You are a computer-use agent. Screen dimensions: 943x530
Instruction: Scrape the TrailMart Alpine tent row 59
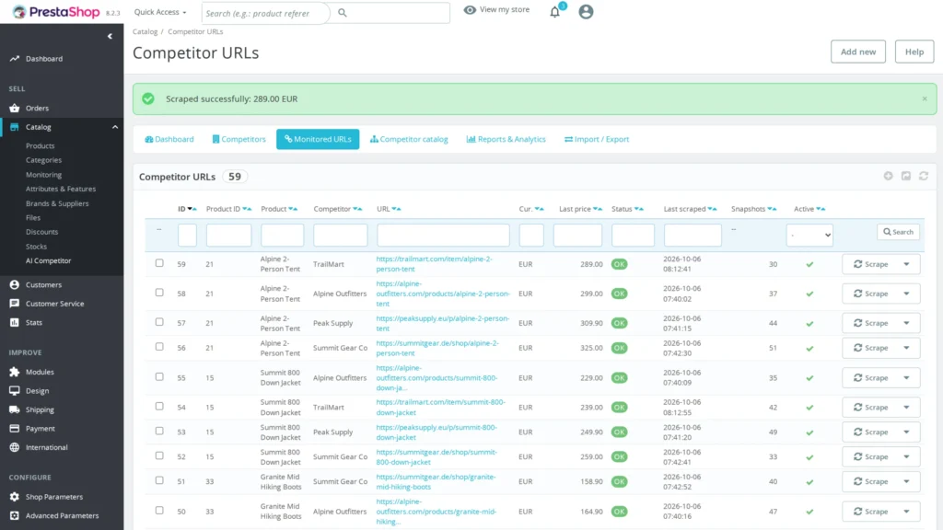870,264
